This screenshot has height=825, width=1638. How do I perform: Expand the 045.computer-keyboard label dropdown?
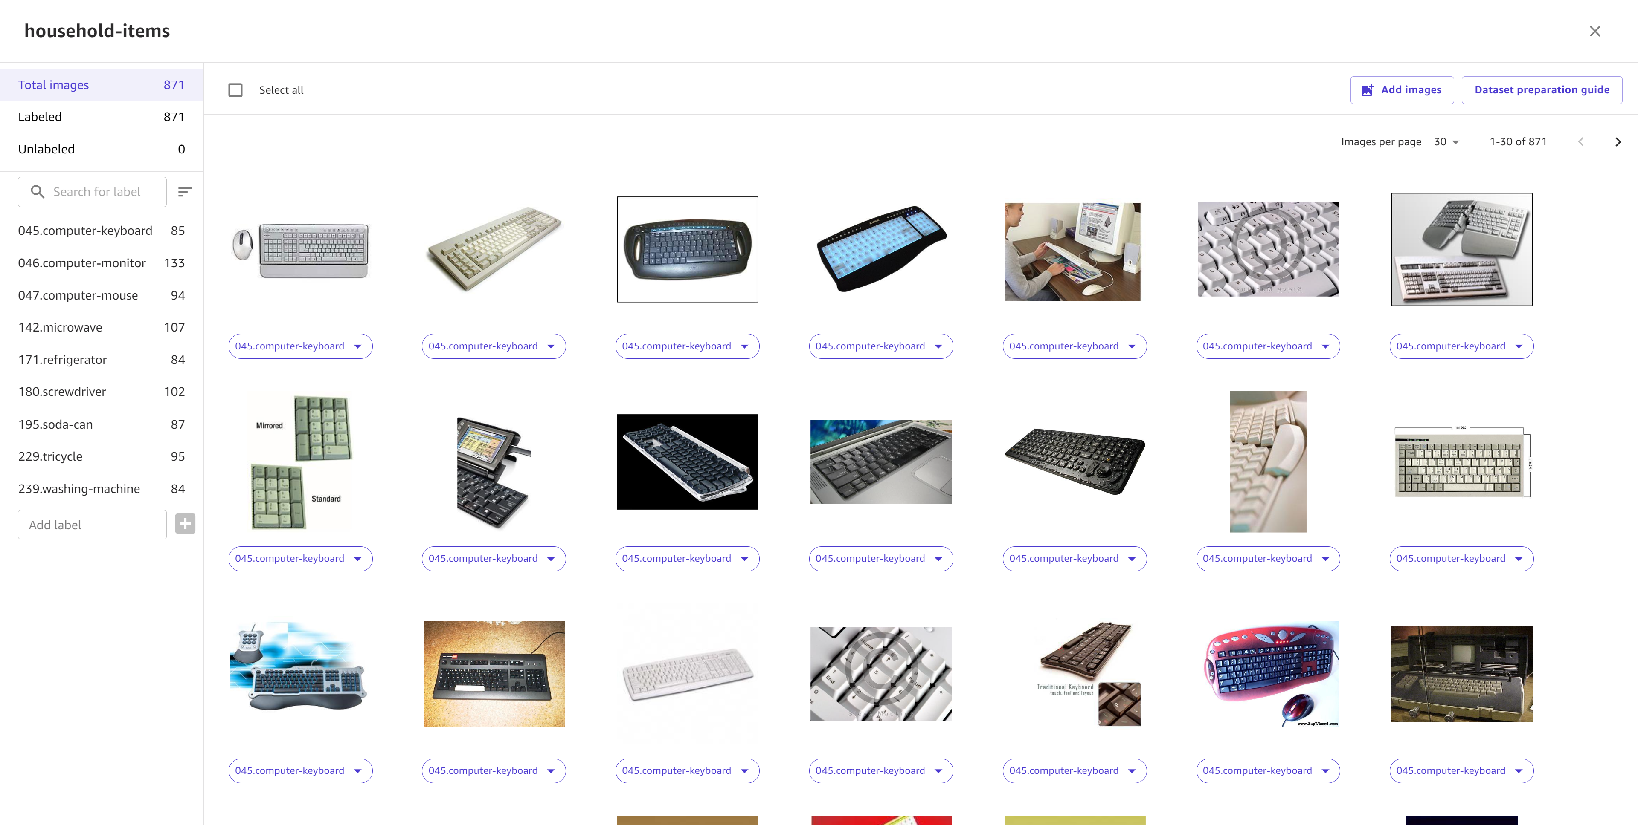tap(358, 345)
